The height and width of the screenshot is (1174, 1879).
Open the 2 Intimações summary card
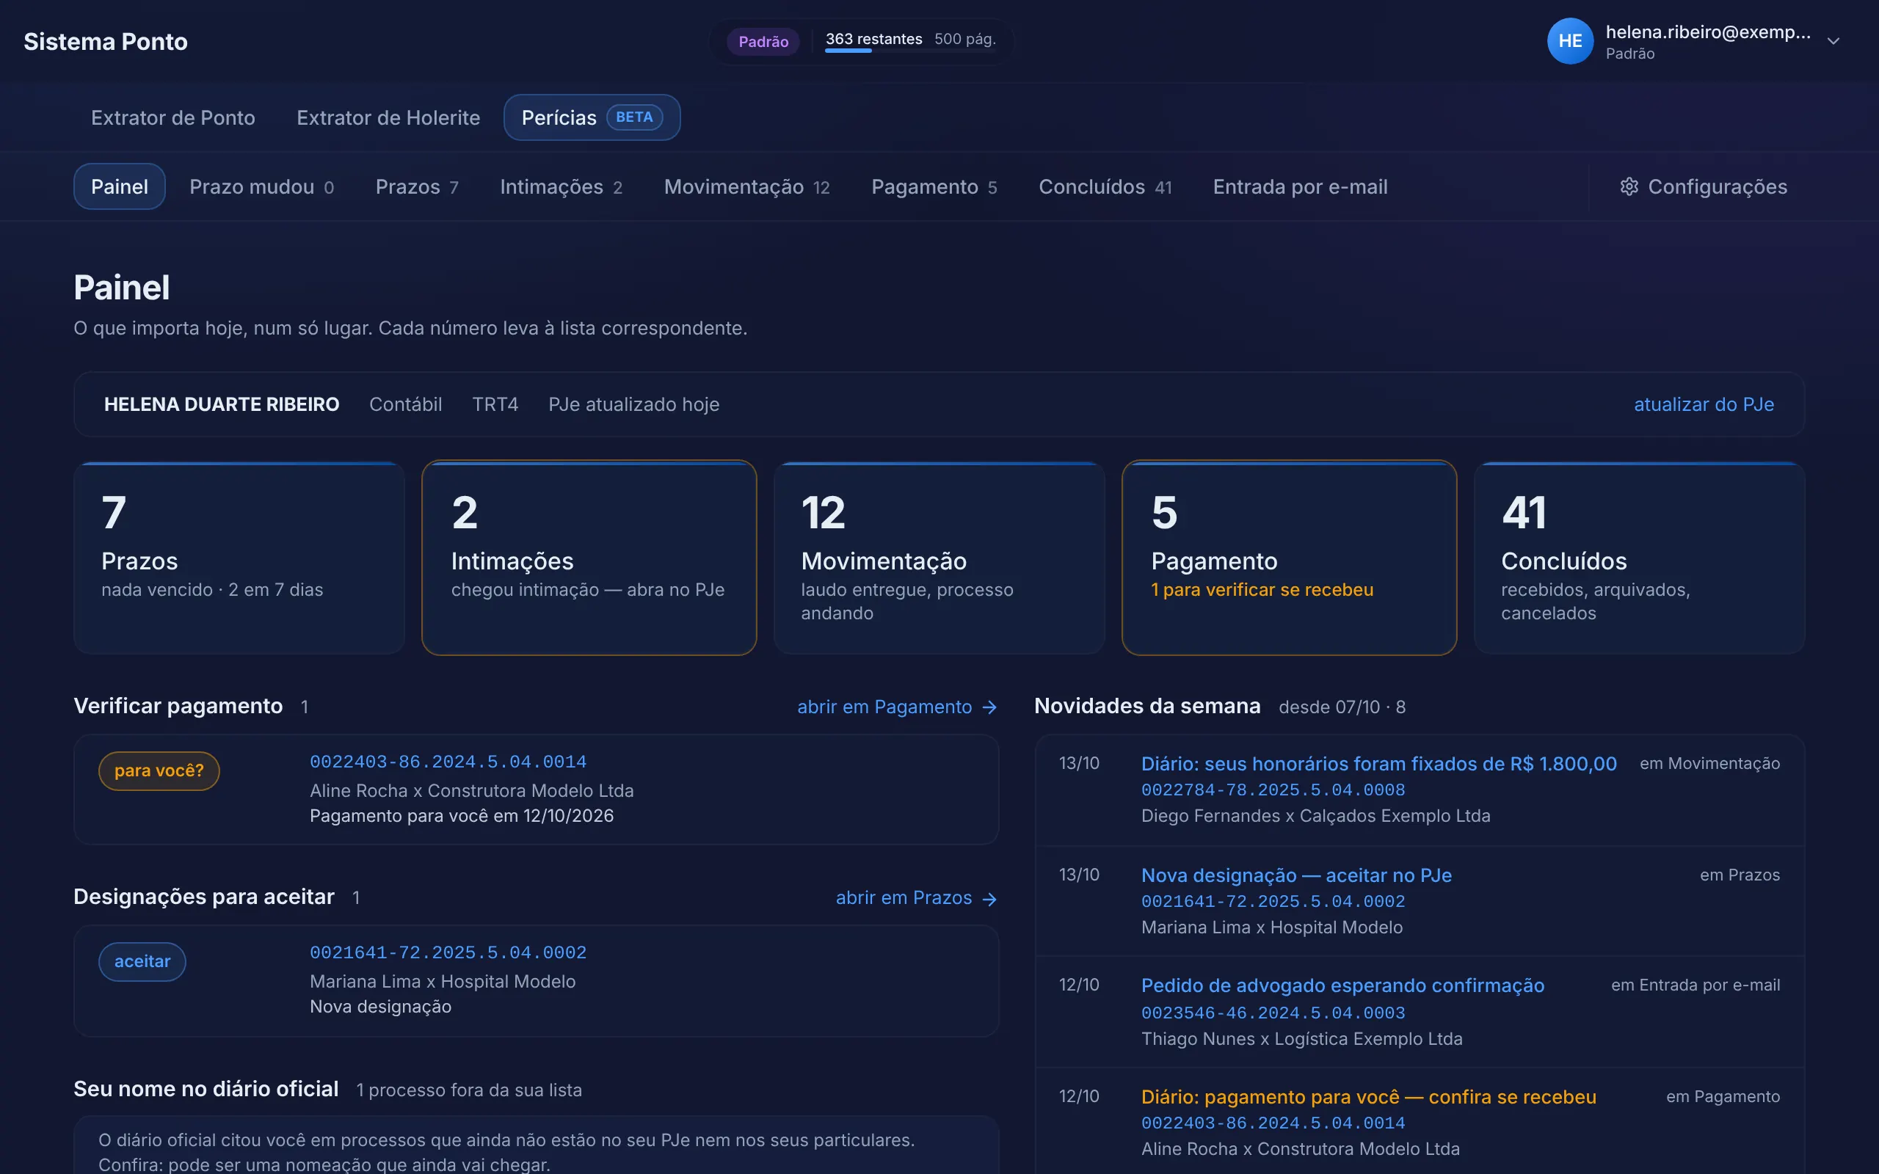589,558
